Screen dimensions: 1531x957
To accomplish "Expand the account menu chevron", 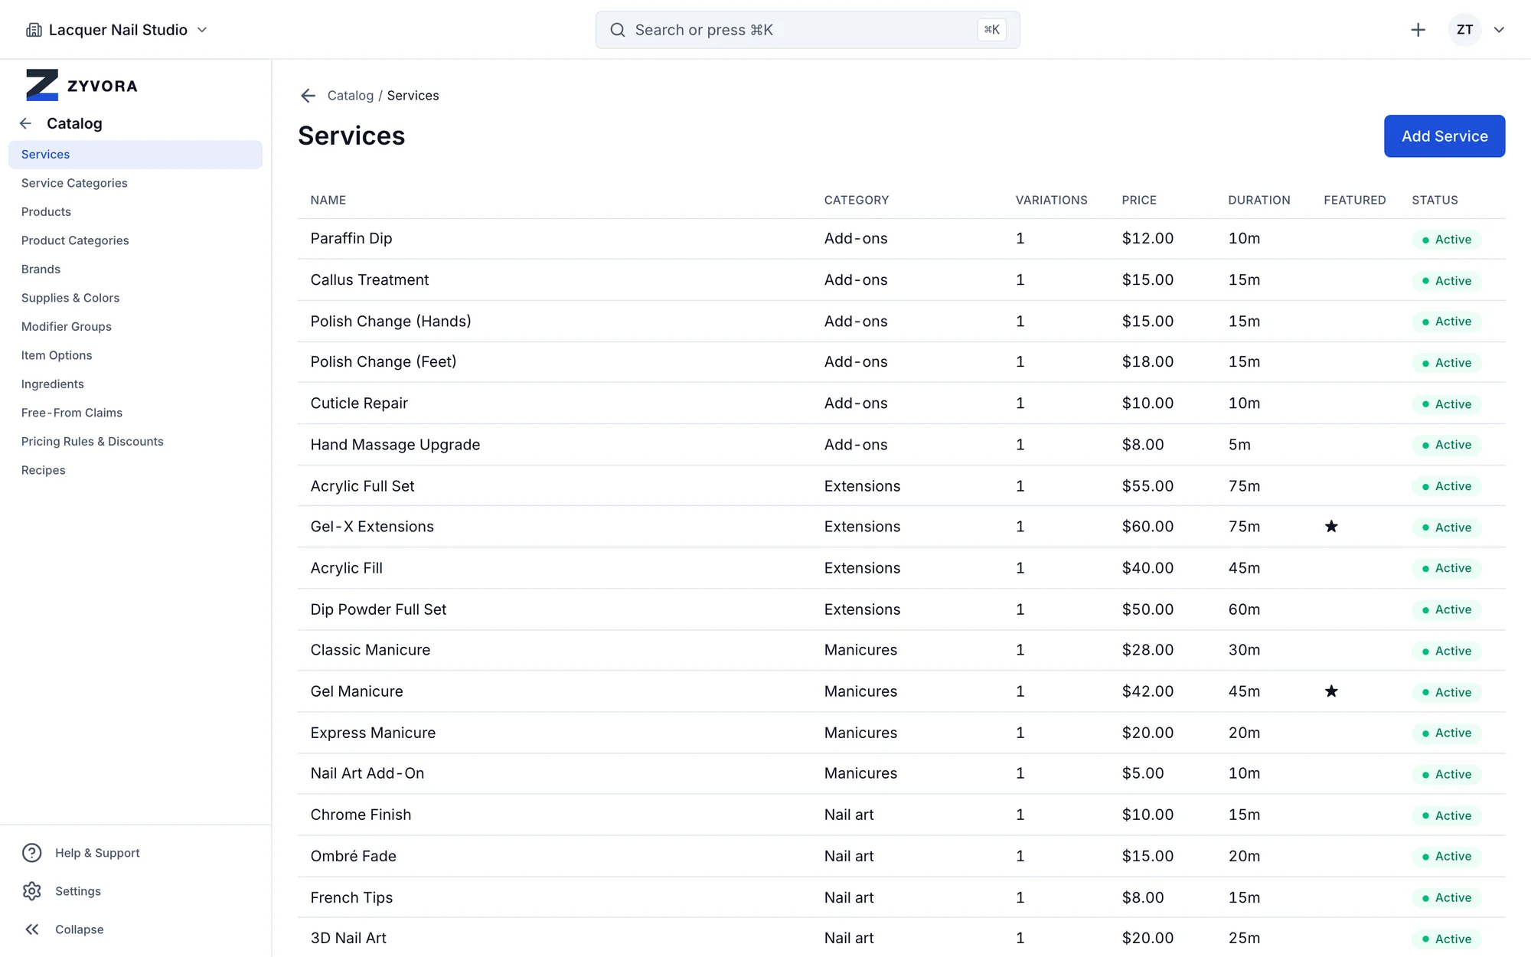I will 1499,30.
